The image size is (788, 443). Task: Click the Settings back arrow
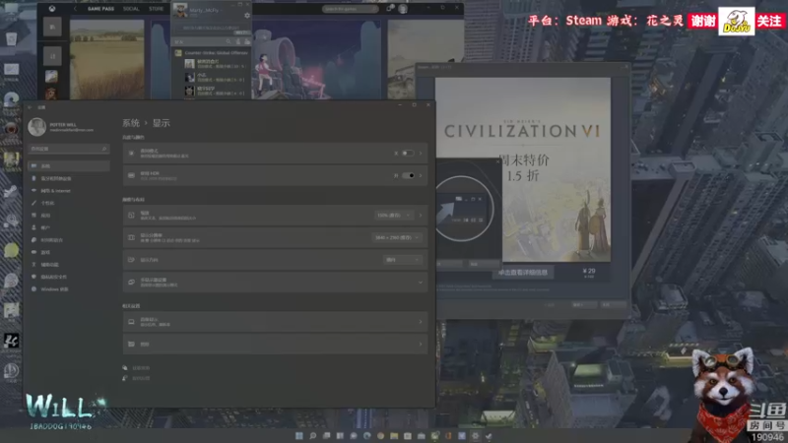(x=31, y=107)
